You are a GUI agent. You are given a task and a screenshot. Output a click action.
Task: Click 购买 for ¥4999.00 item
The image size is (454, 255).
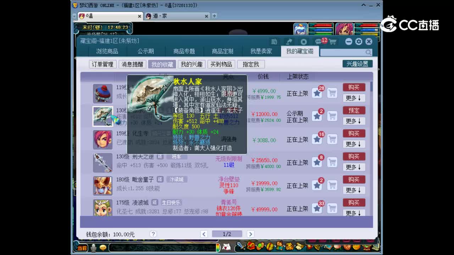coord(354,87)
